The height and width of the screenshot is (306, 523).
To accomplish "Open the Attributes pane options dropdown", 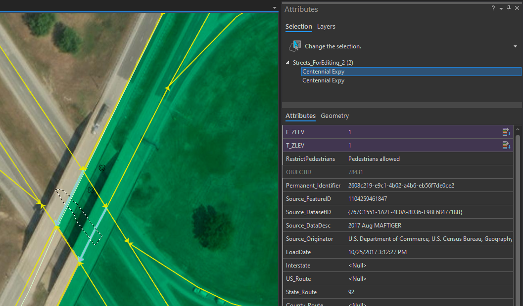I will [501, 8].
